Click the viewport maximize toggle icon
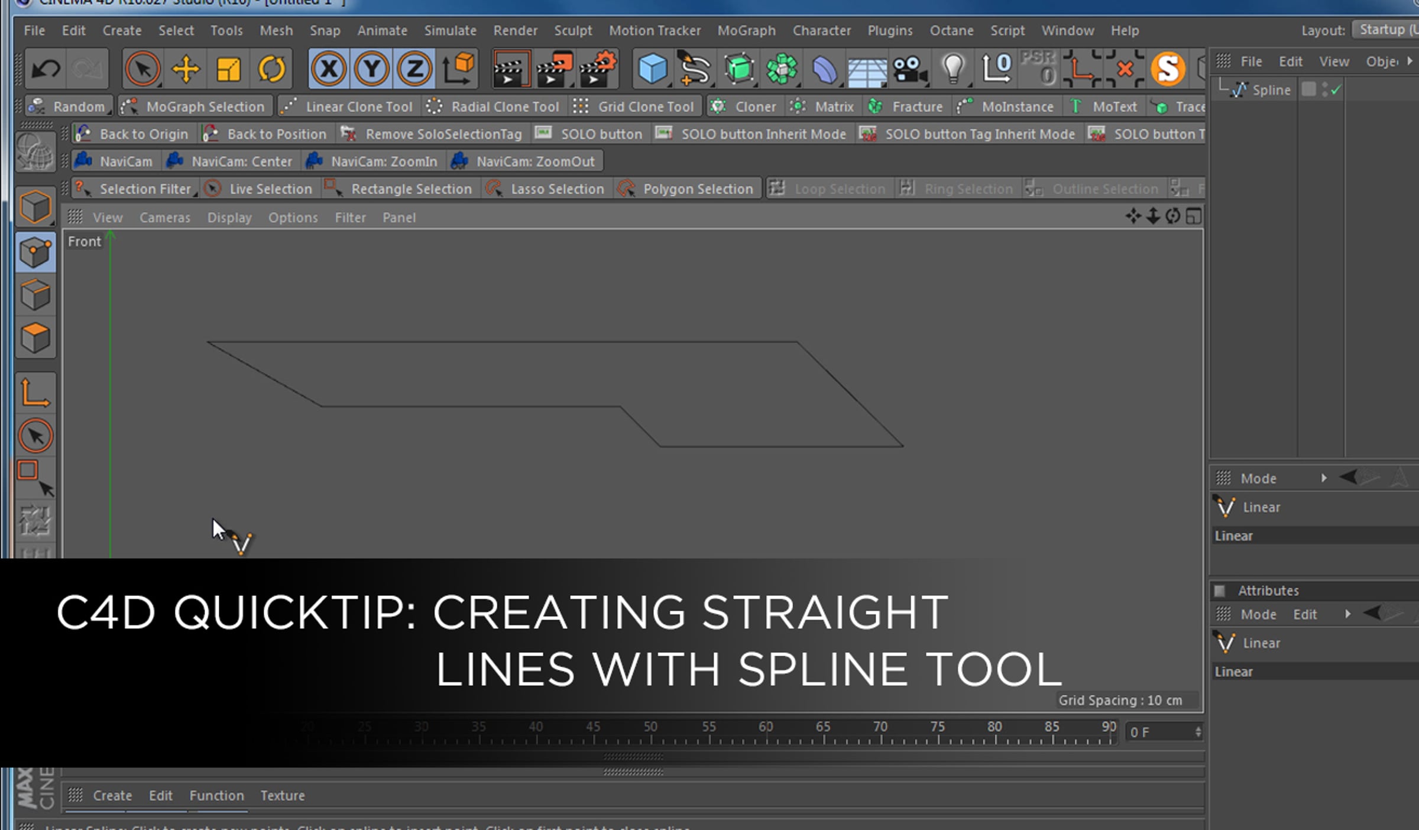Screen dimensions: 1419x830 coord(1193,216)
